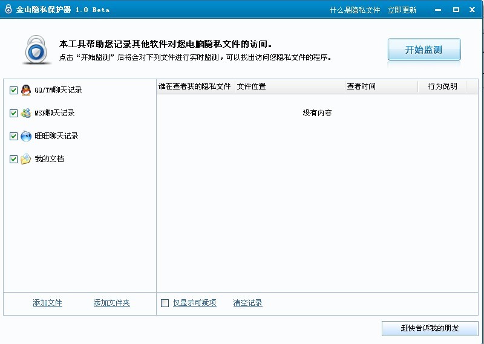Open the 添加文件 link
Viewport: 484px width, 344px height.
coord(48,303)
